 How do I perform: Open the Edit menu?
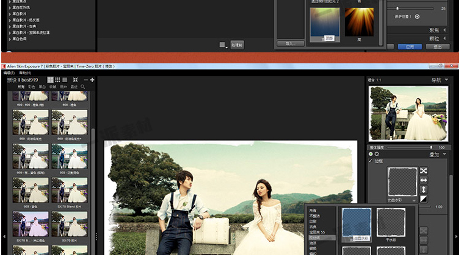click(9, 73)
